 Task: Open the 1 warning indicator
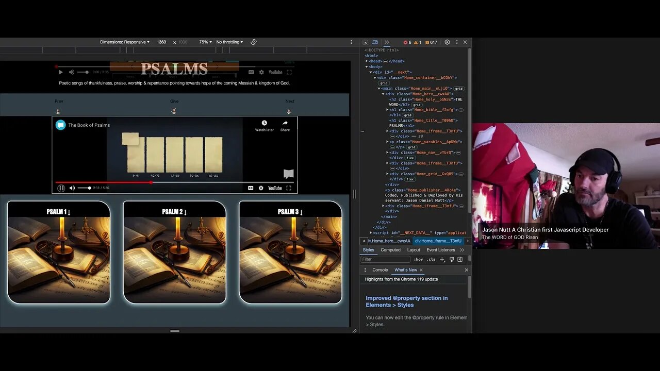pos(418,42)
